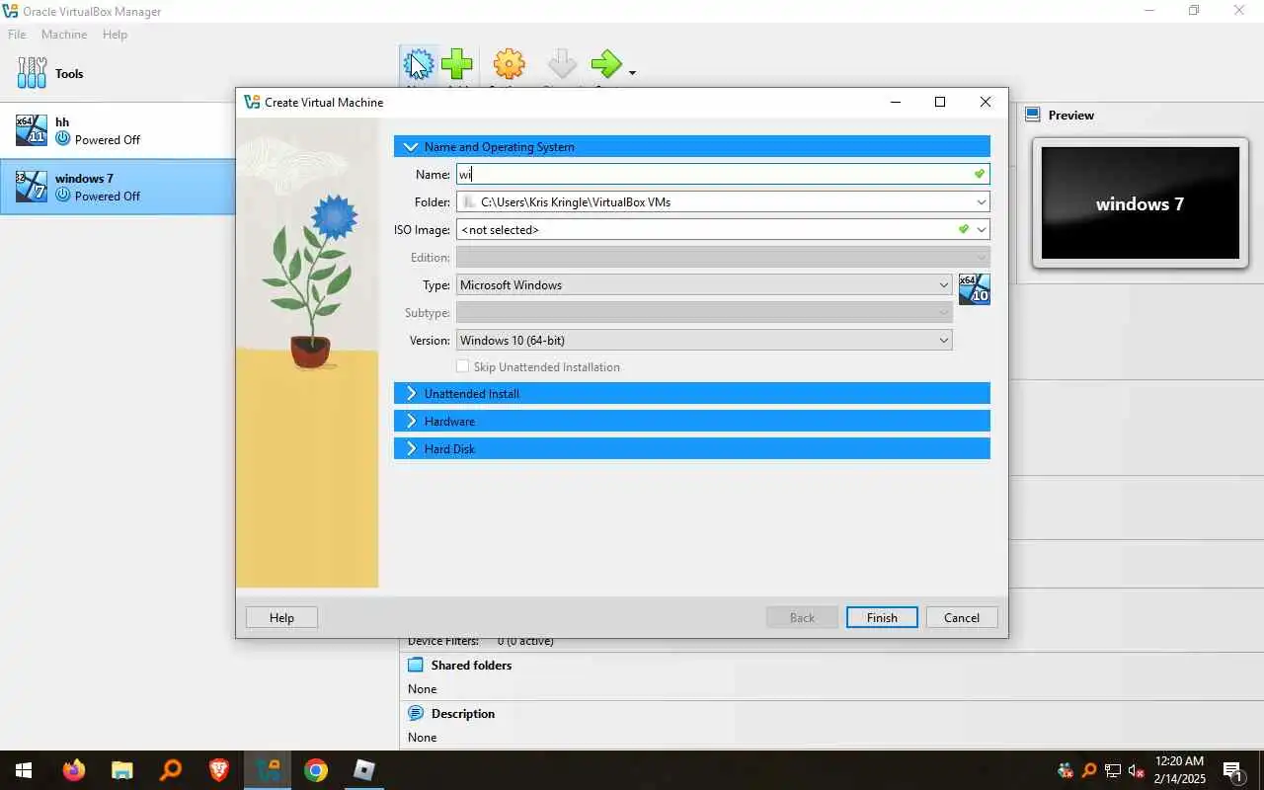Select Tools icon in left panel
This screenshot has width=1264, height=790.
pyautogui.click(x=32, y=73)
